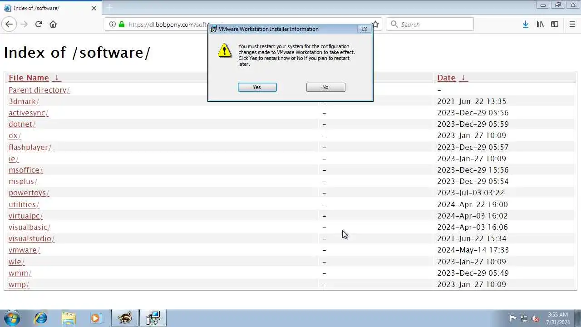
Task: Click the Date descending sort arrow
Action: pos(463,78)
